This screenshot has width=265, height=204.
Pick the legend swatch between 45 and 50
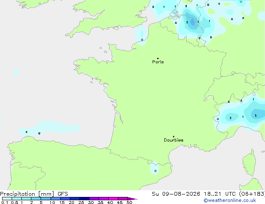[123, 199]
